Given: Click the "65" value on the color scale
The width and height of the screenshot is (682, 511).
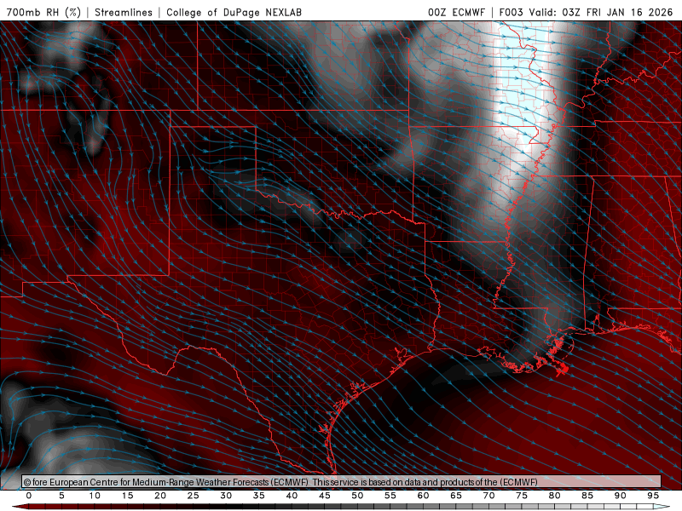Looking at the screenshot, I should click(x=456, y=496).
